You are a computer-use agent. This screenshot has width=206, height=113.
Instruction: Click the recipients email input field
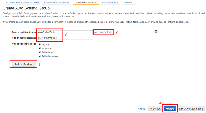65,38
